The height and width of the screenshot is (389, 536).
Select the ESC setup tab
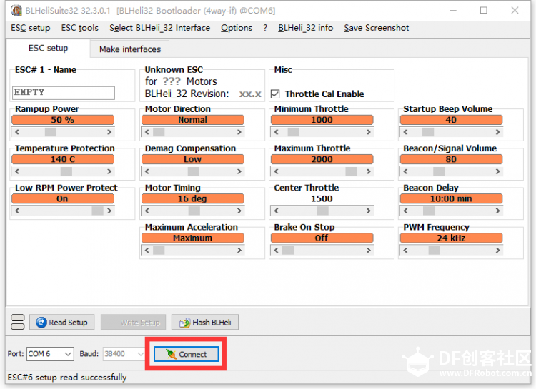point(48,48)
